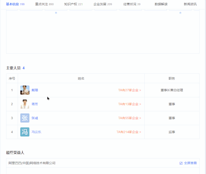The width and height of the screenshot is (206, 174).
Task: Click the 监事 position cell
Action: (172, 132)
